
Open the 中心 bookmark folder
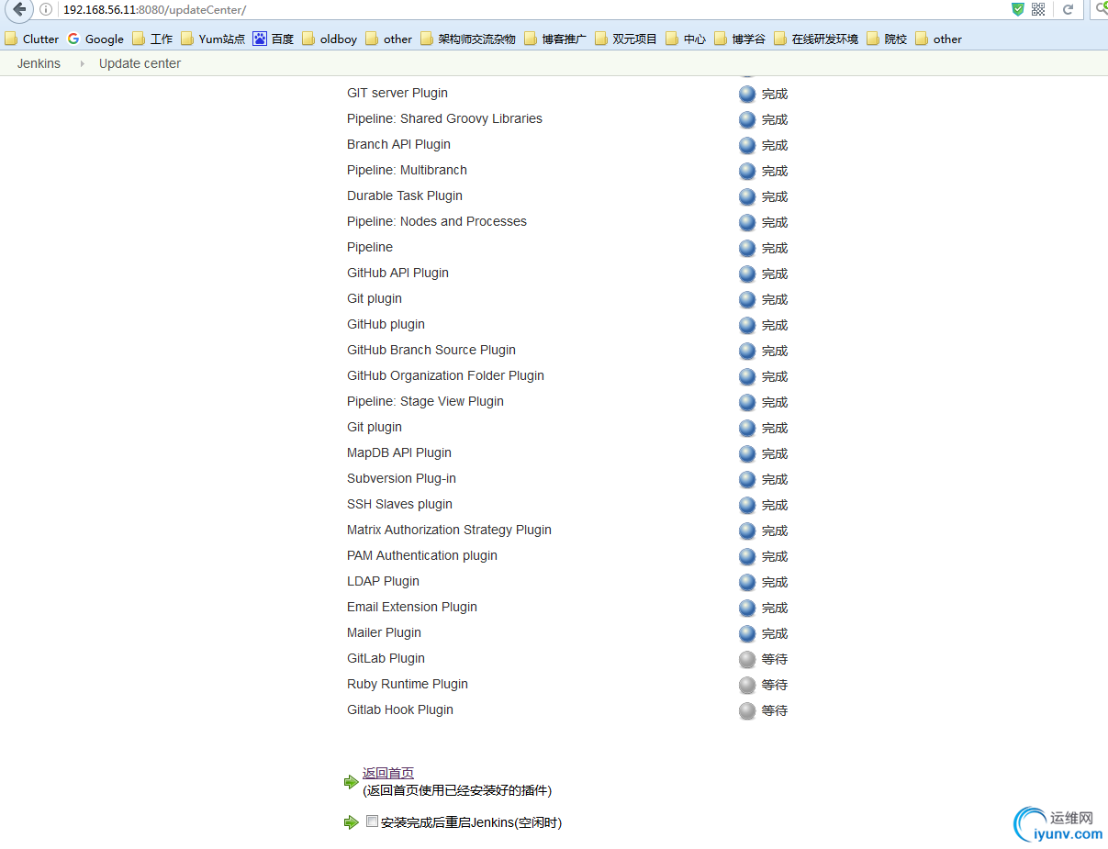click(x=686, y=39)
